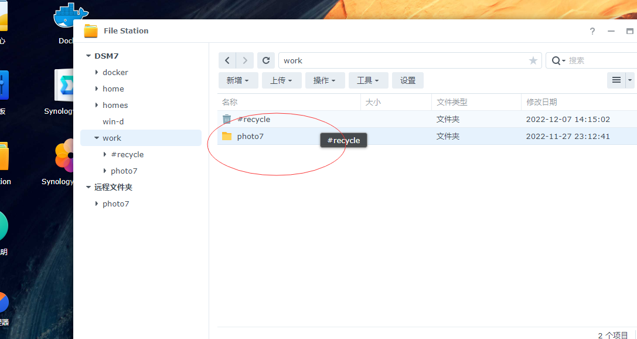Click the 上传 button
637x339 pixels.
(282, 80)
